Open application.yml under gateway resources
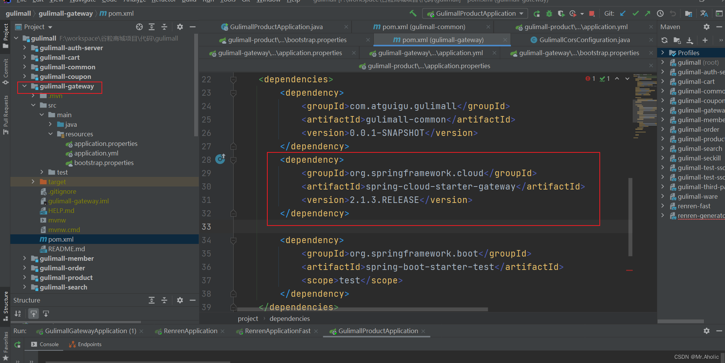This screenshot has width=725, height=363. pyautogui.click(x=96, y=153)
